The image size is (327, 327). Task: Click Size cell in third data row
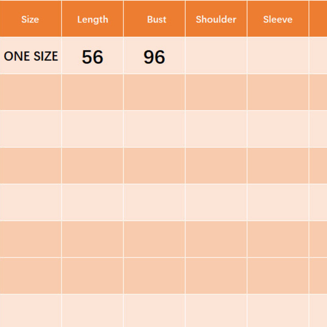31,129
